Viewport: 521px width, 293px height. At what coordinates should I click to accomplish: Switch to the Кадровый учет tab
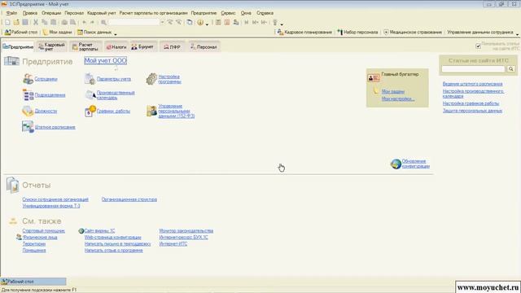coord(51,47)
